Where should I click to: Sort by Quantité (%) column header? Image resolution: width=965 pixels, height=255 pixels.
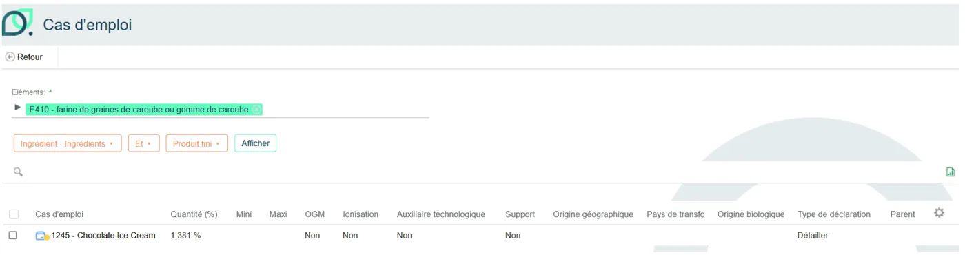[194, 214]
